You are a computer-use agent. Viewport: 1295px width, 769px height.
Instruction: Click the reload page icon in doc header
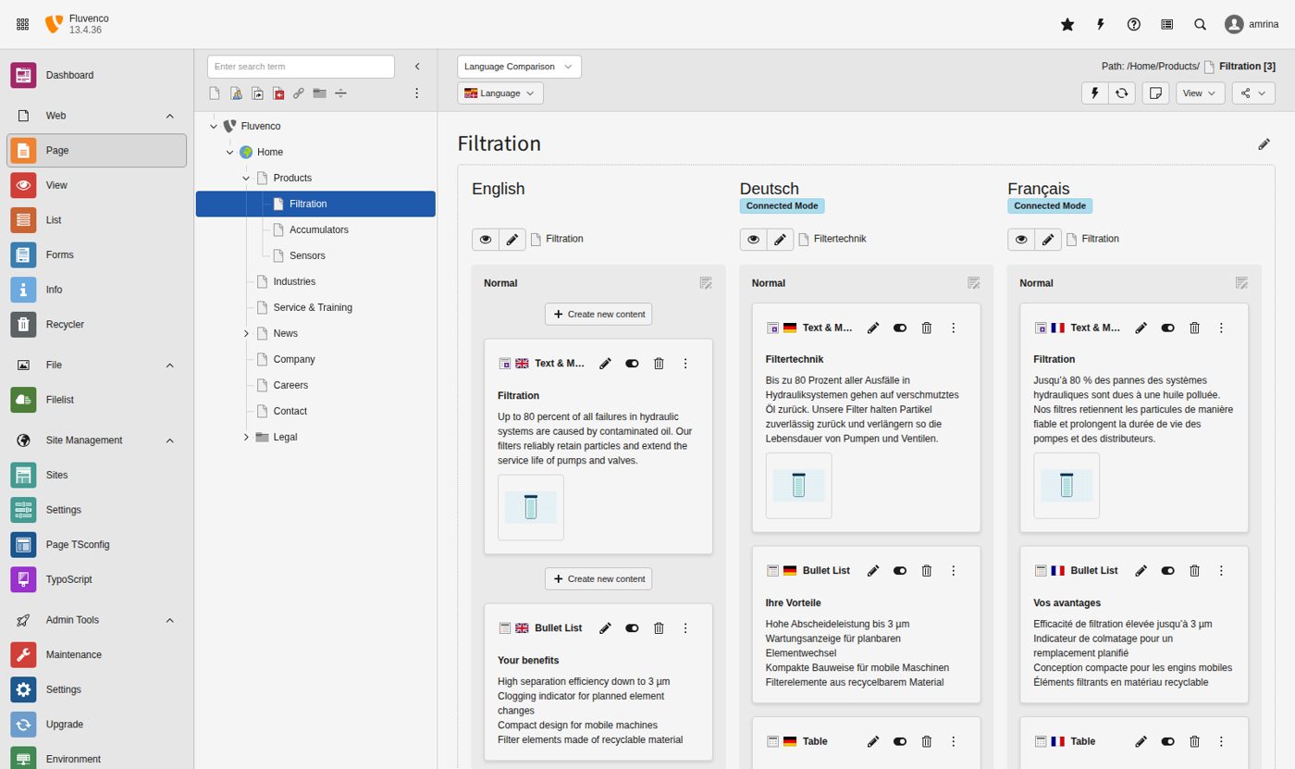1121,93
